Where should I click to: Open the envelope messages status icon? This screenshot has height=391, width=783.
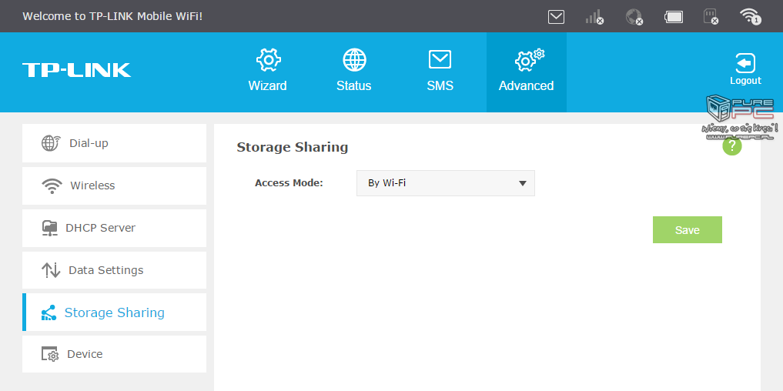click(x=556, y=16)
